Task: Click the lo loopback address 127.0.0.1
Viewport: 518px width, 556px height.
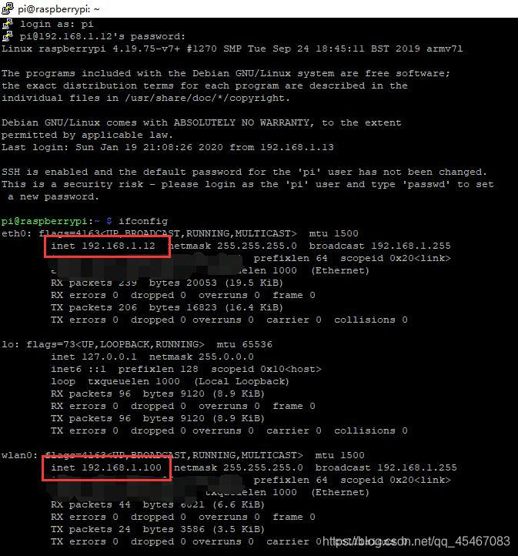Action: pos(109,357)
